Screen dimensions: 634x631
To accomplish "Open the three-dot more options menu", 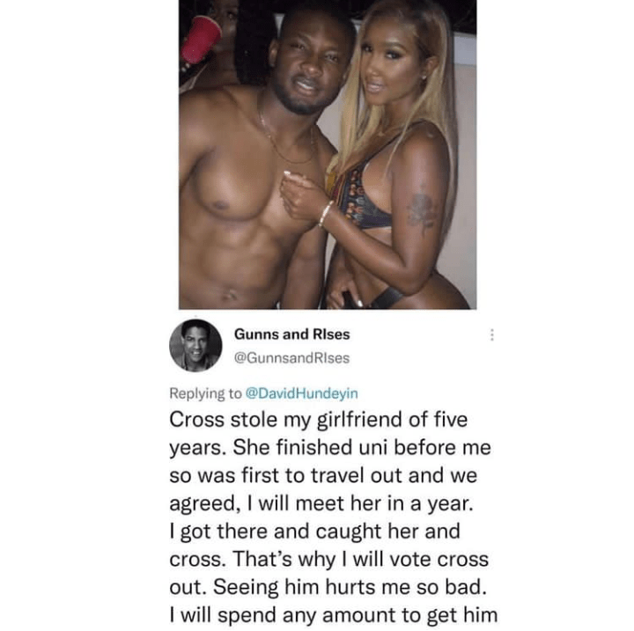I will (491, 334).
